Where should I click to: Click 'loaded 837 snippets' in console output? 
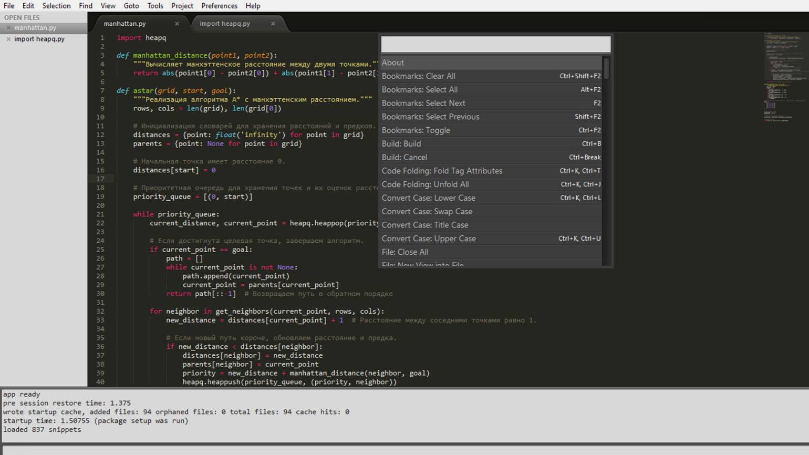point(42,430)
